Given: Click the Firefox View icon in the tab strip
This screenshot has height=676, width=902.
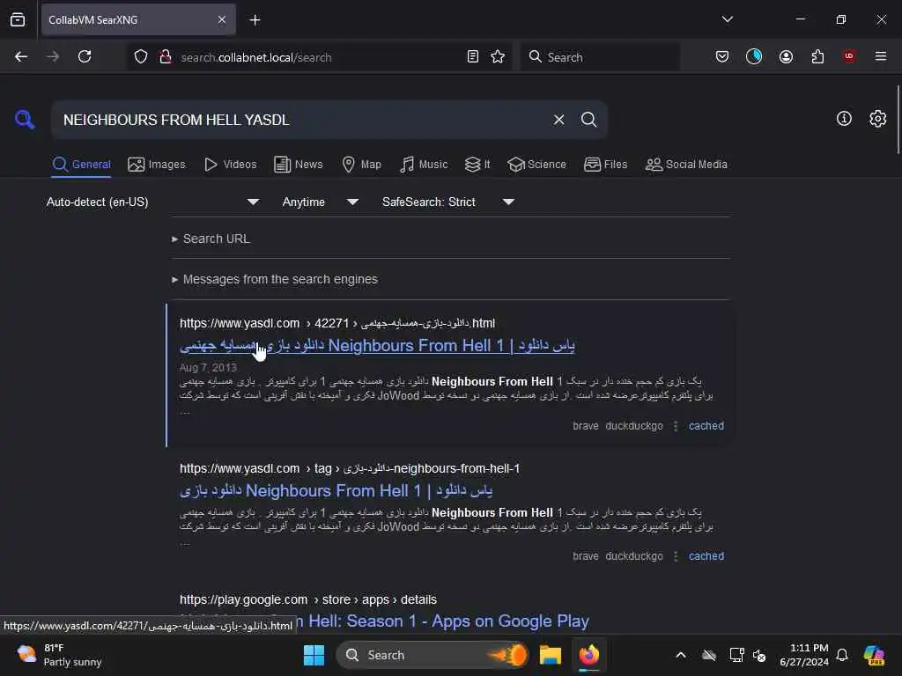Looking at the screenshot, I should pyautogui.click(x=18, y=19).
